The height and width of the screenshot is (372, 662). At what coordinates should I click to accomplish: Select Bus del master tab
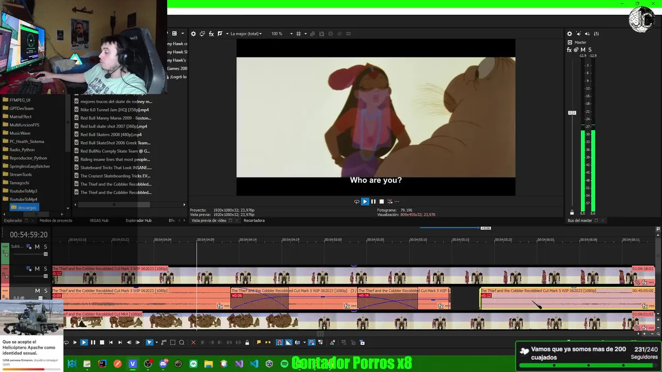point(580,221)
